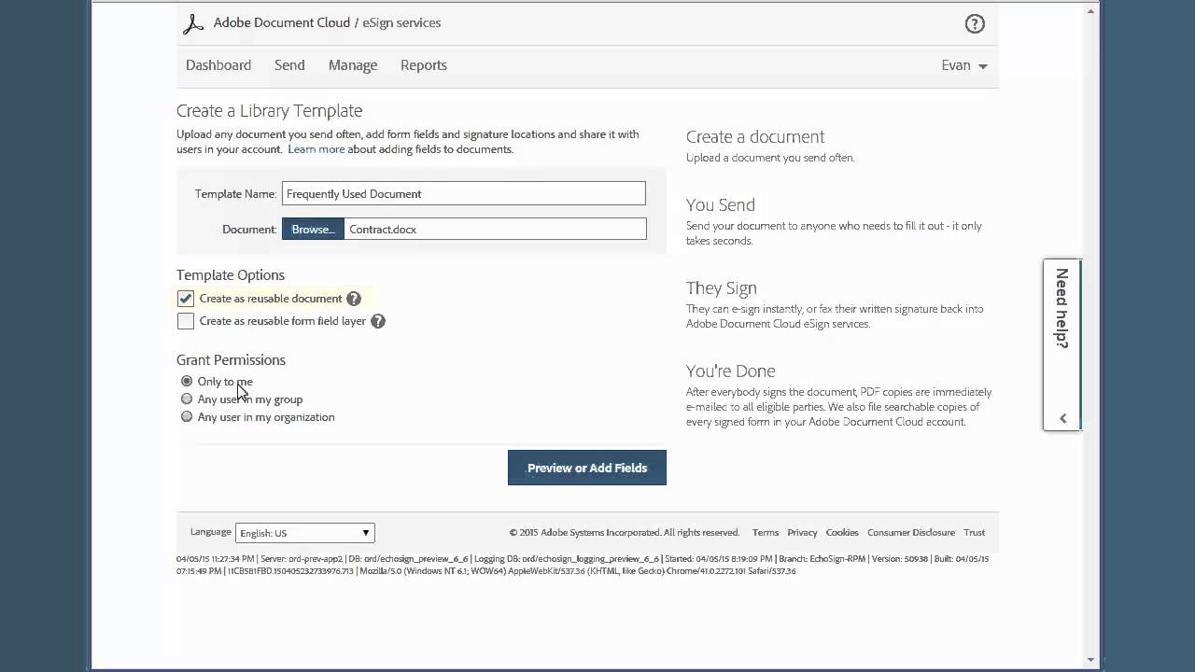The width and height of the screenshot is (1195, 672).
Task: Follow the Learn more link
Action: click(316, 149)
